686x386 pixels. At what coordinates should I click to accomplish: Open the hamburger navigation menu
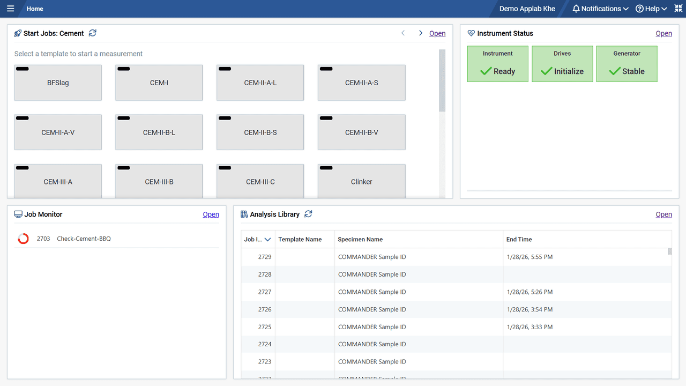click(x=10, y=9)
